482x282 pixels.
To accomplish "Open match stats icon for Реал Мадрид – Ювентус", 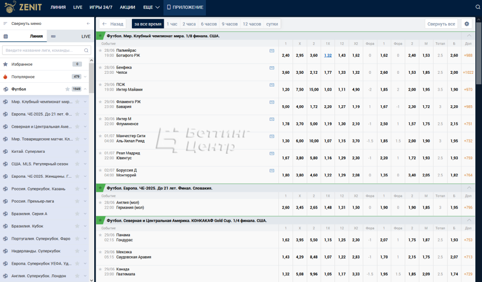I will 272,153.
